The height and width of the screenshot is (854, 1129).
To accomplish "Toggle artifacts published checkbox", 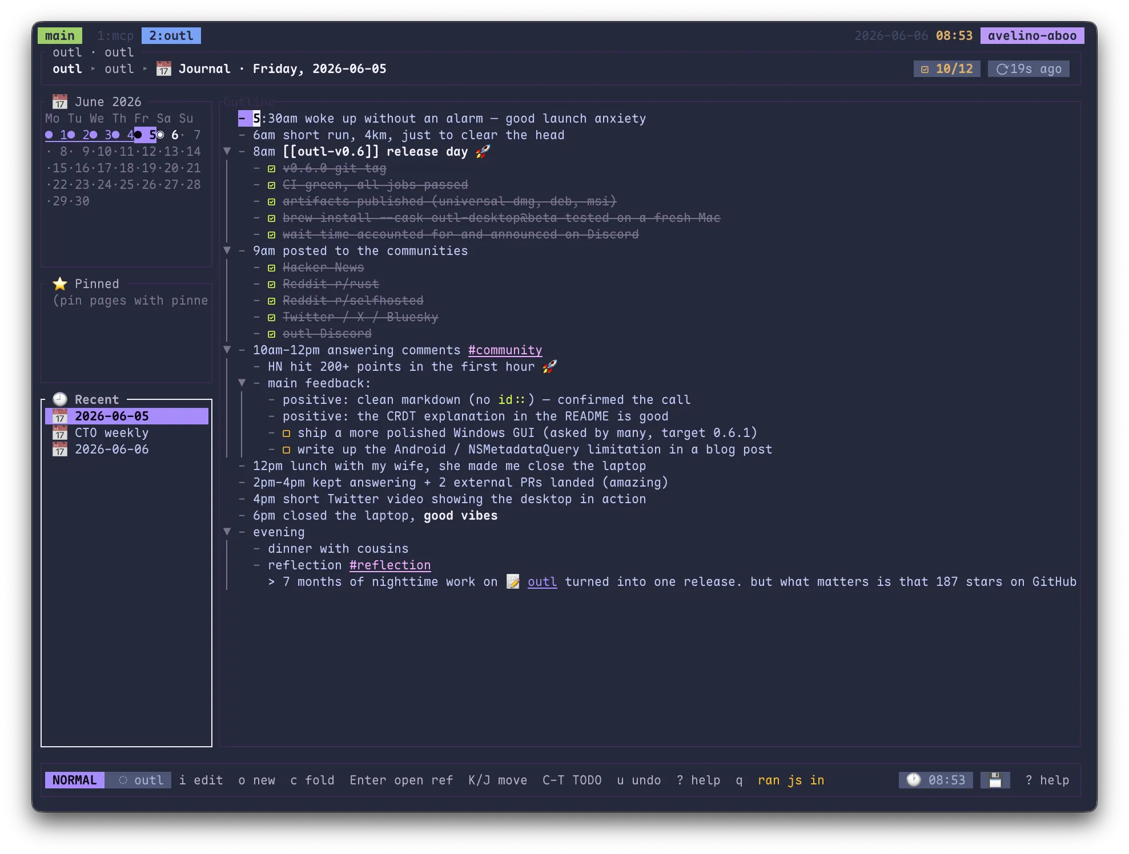I will tap(272, 202).
